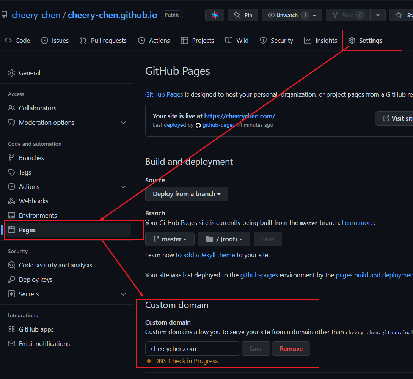Click the Tags icon in sidebar
Image resolution: width=413 pixels, height=379 pixels.
coord(12,172)
